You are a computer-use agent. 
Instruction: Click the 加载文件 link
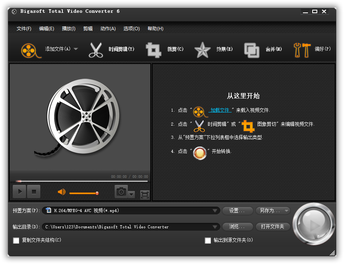coord(220,110)
